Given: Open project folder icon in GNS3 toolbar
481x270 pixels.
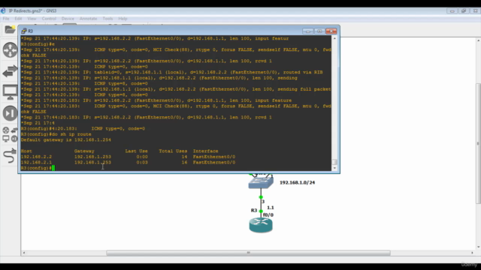Looking at the screenshot, I should click(x=10, y=30).
